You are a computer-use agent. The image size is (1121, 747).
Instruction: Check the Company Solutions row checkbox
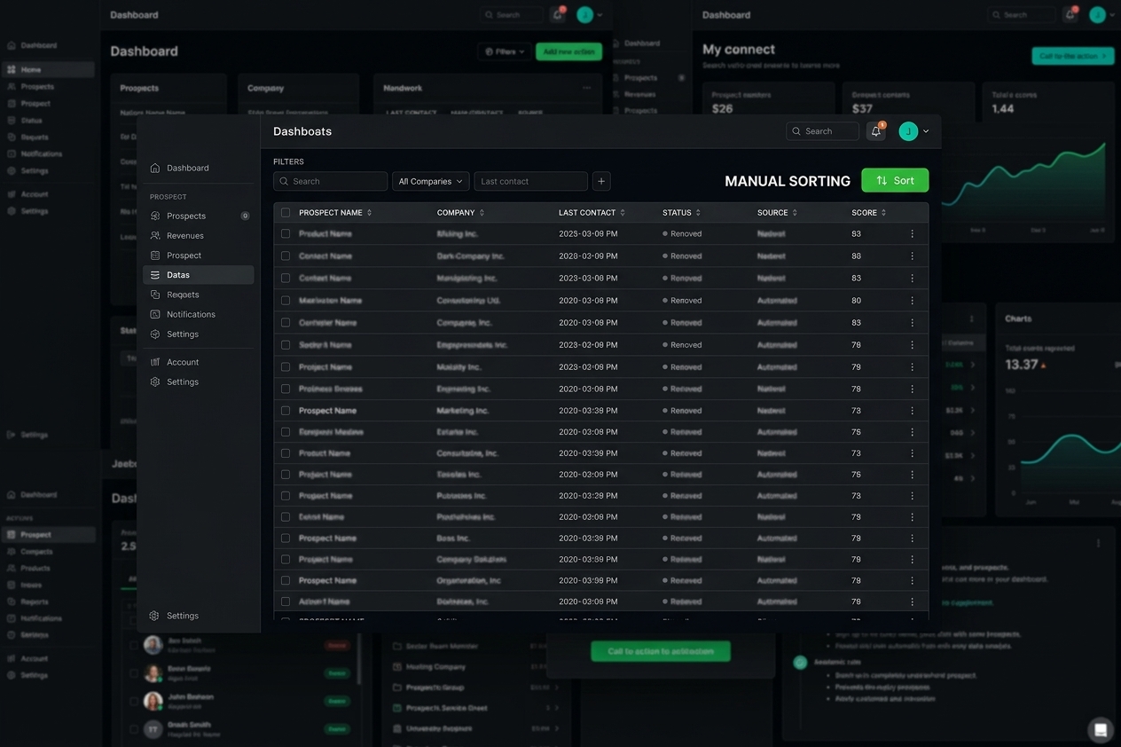(286, 560)
